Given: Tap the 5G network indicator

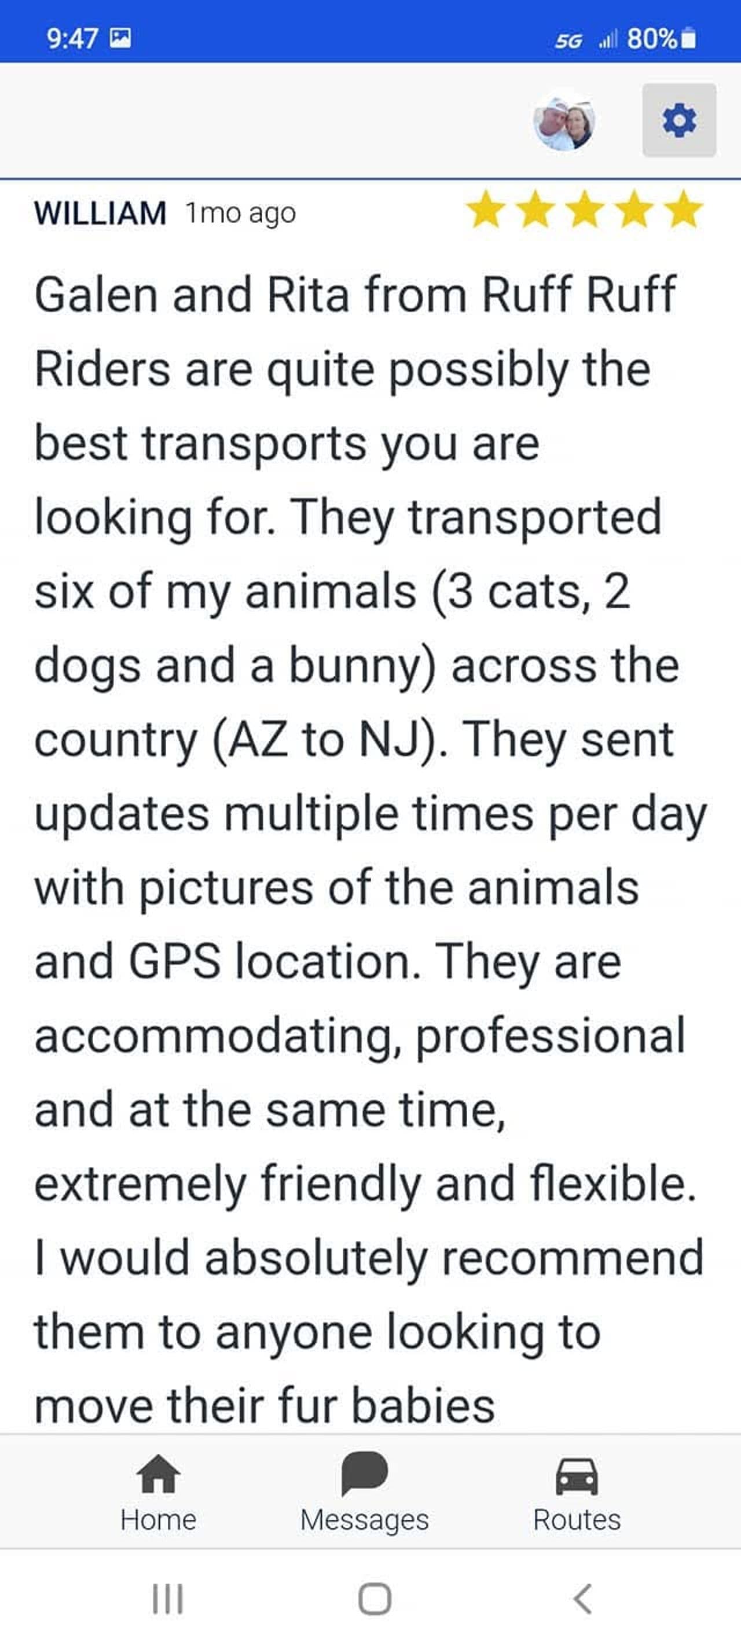Looking at the screenshot, I should tap(568, 42).
